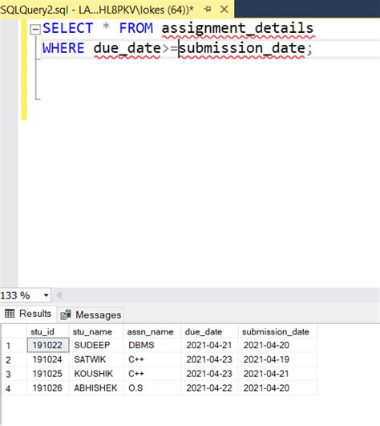
Task: Select C++ cell in SATWIK row
Action: coord(152,359)
